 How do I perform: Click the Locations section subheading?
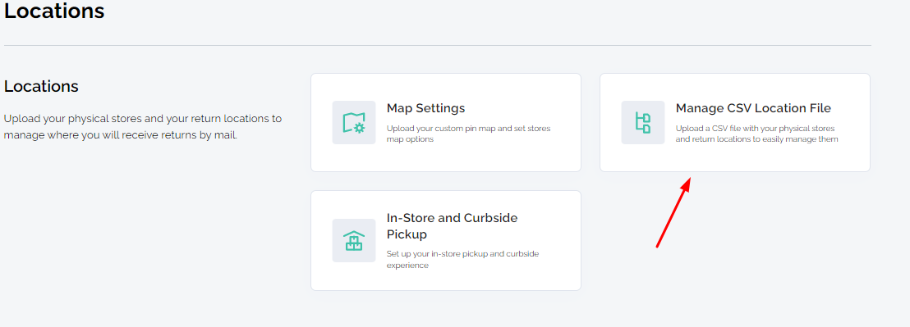[41, 86]
